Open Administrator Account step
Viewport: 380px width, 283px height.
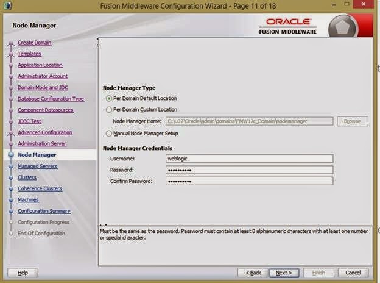tap(43, 76)
